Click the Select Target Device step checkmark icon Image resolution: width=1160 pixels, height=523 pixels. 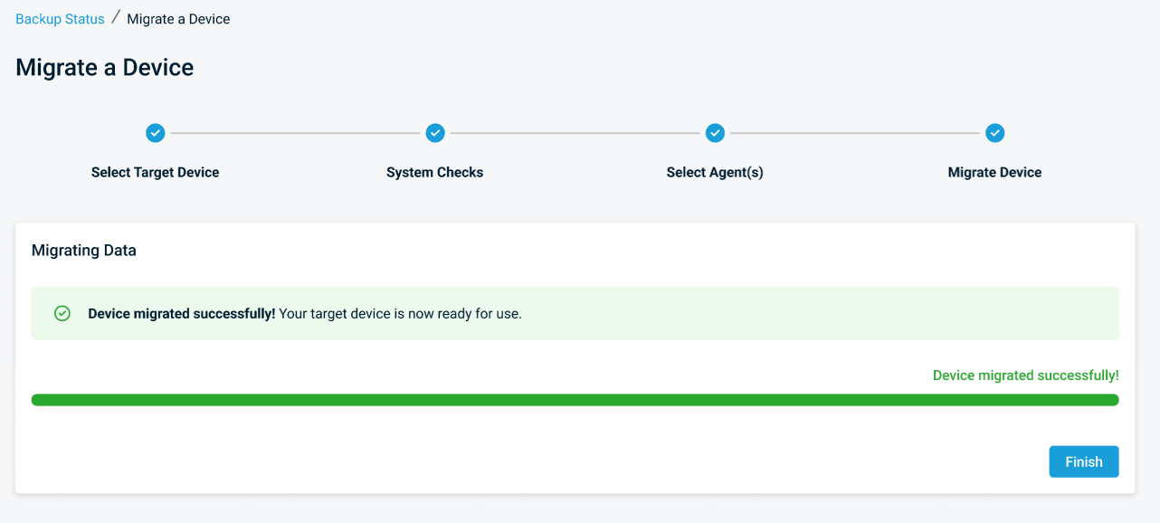coord(155,132)
